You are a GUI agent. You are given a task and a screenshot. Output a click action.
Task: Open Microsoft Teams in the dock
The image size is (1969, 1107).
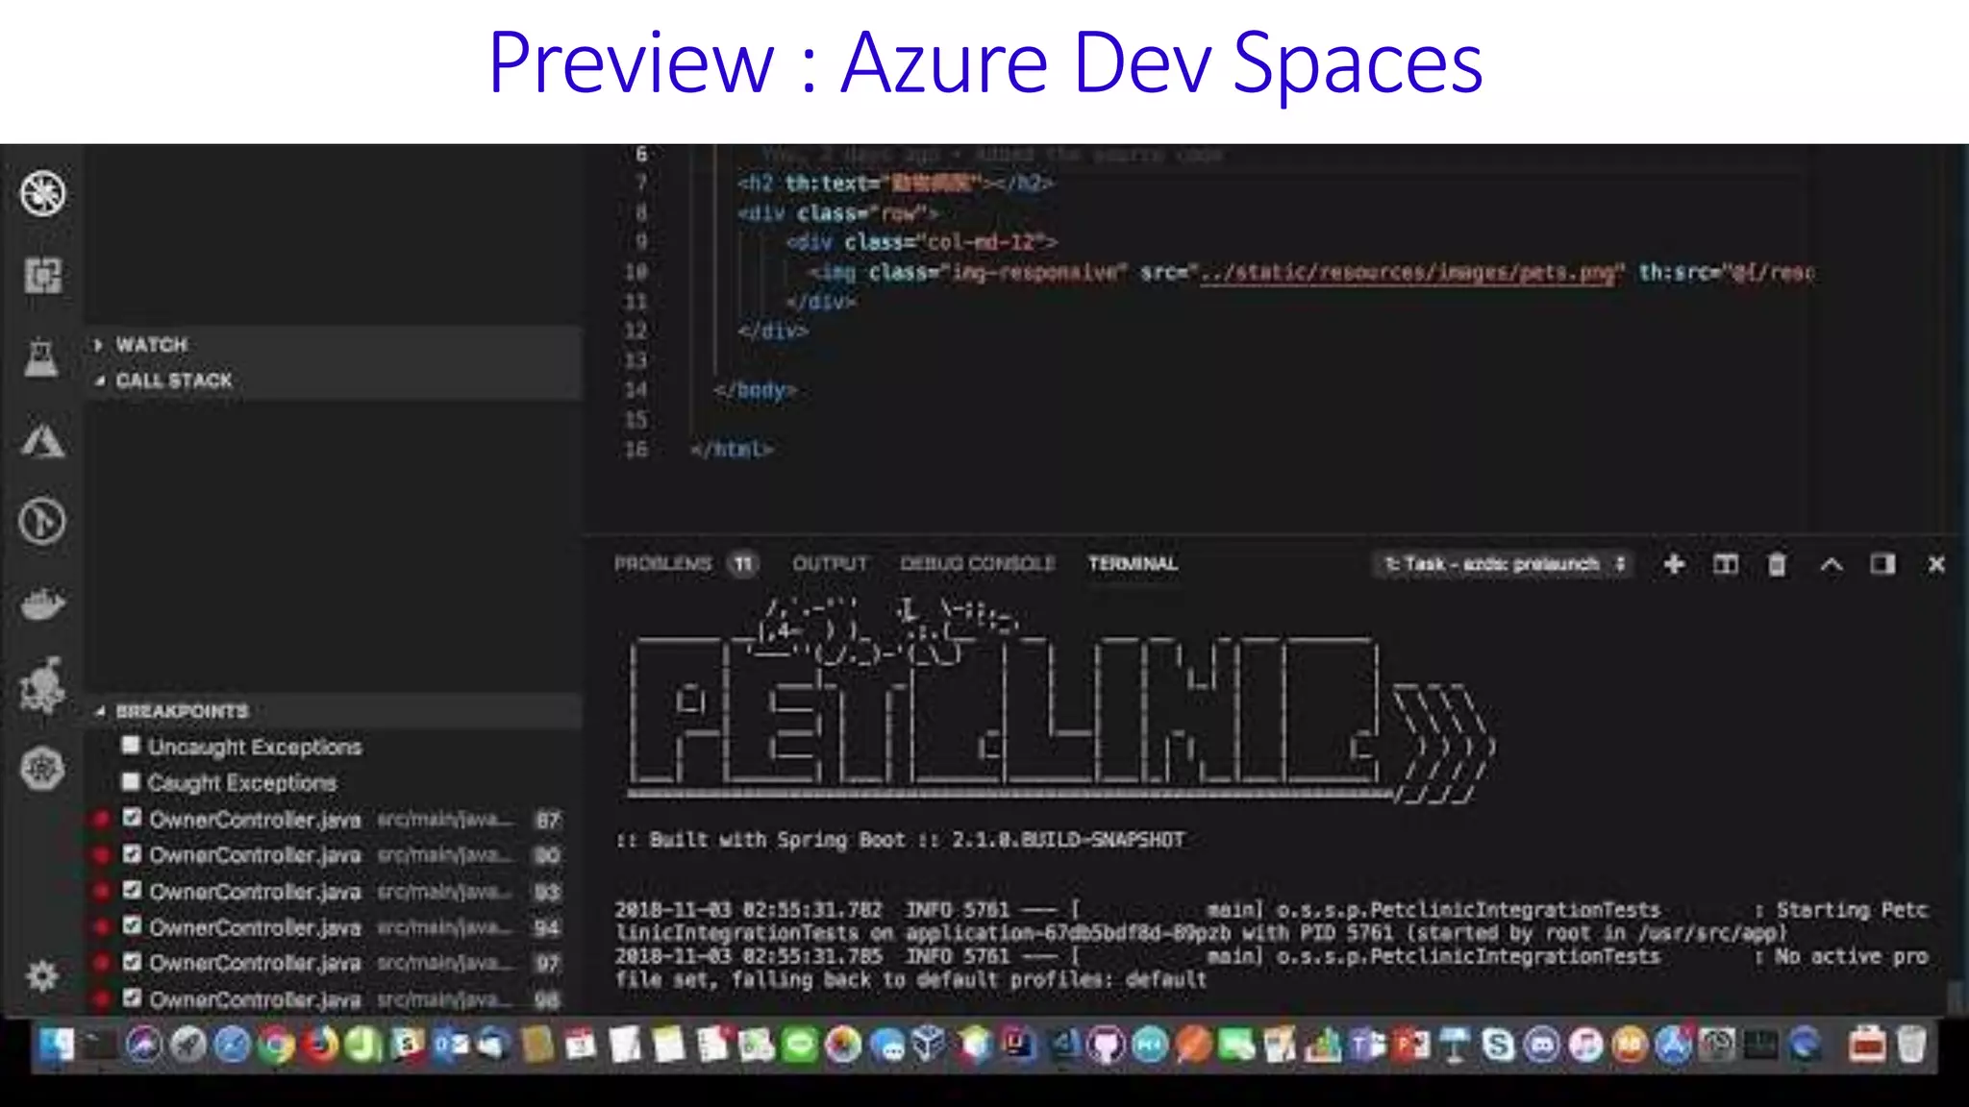pyautogui.click(x=1367, y=1045)
